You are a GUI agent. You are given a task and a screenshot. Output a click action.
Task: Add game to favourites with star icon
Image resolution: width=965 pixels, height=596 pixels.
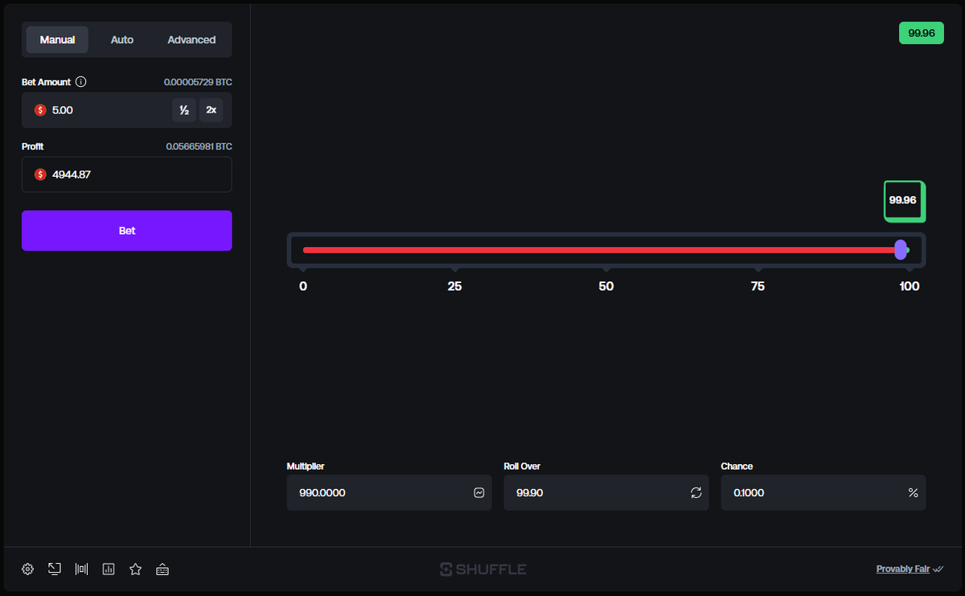[135, 569]
